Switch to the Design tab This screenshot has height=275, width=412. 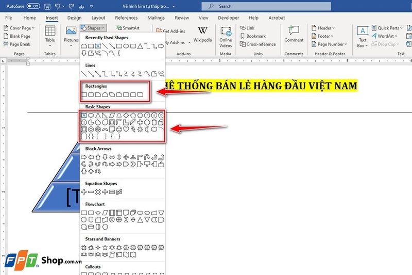click(74, 18)
